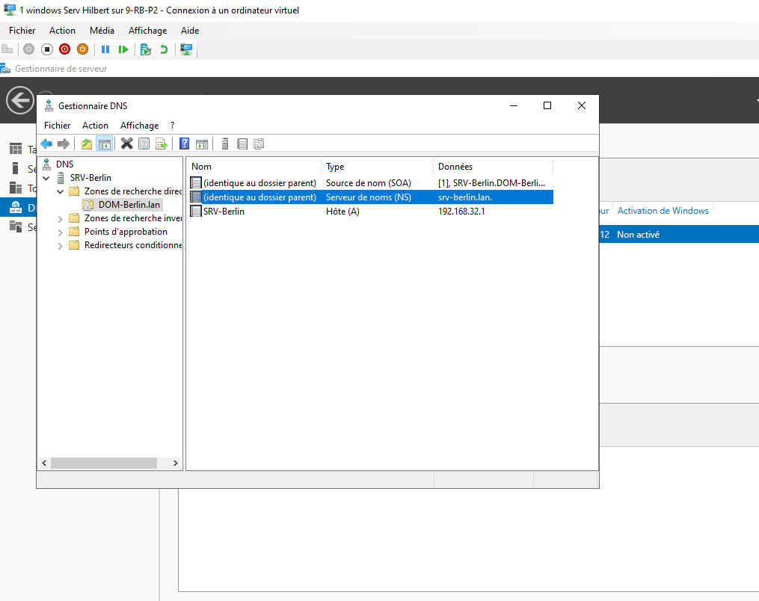Viewport: 759px width, 601px height.
Task: Click the new server tower icon
Action: click(x=224, y=144)
